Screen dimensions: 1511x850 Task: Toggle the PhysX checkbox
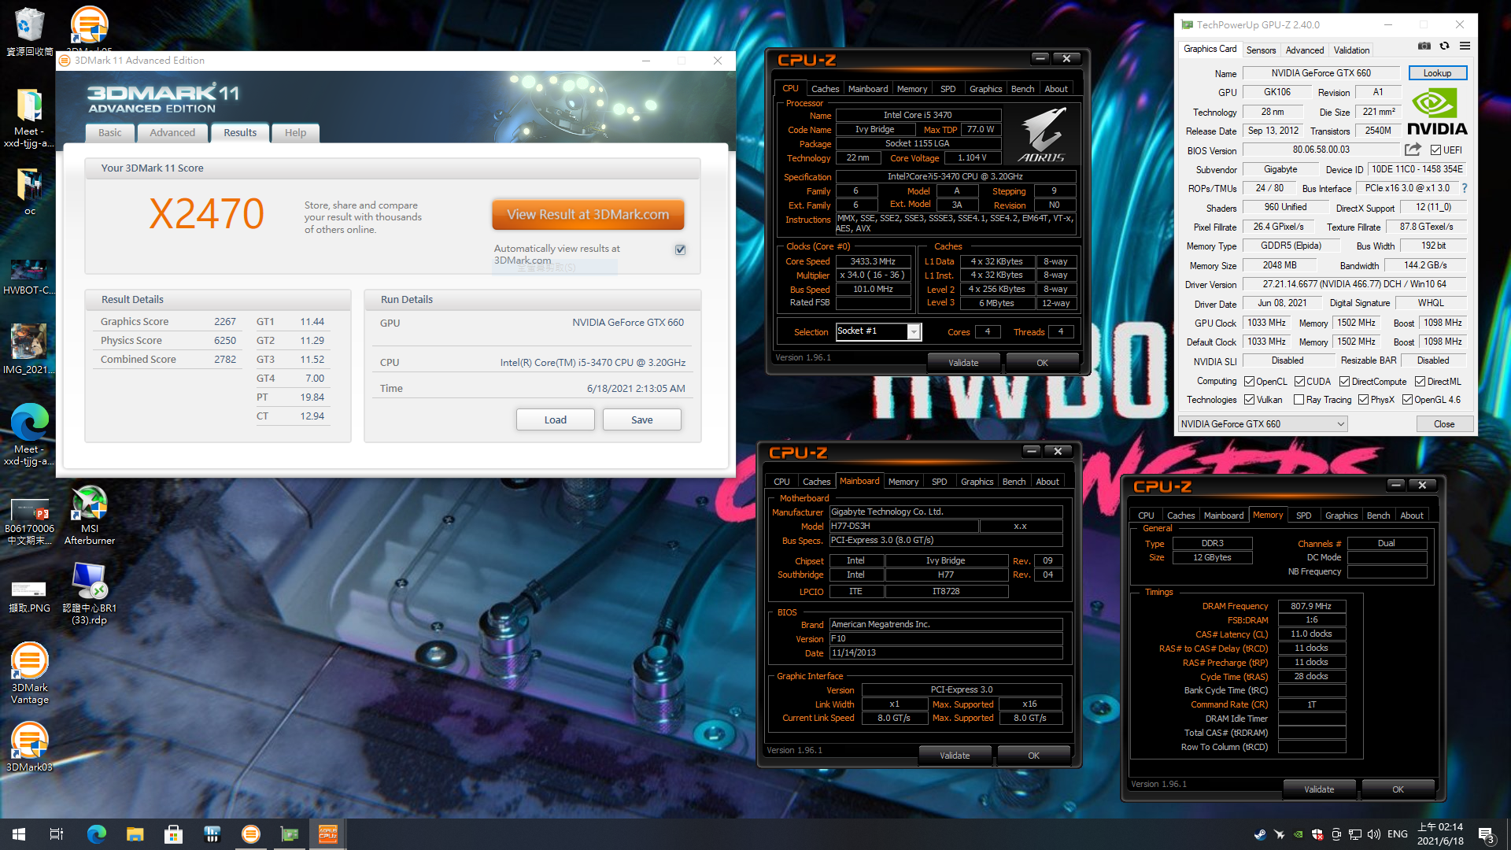(x=1363, y=400)
